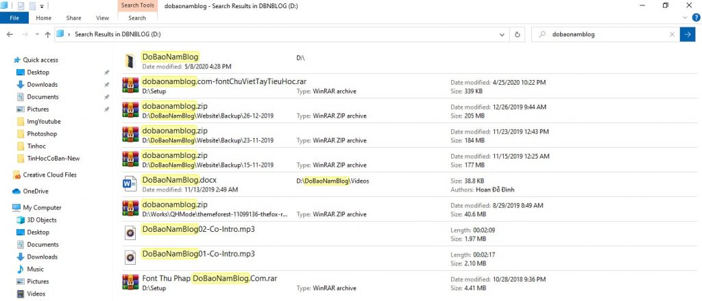Collapse the ribbon with the chevron
This screenshot has width=702, height=301.
(685, 18)
